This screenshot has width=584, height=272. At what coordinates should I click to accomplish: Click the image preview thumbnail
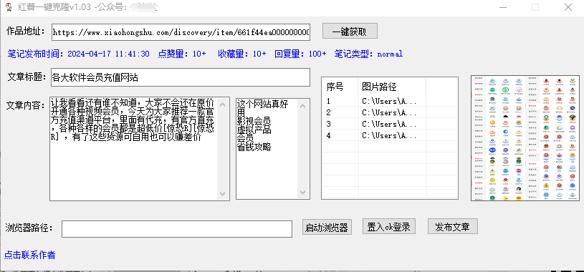click(x=525, y=138)
